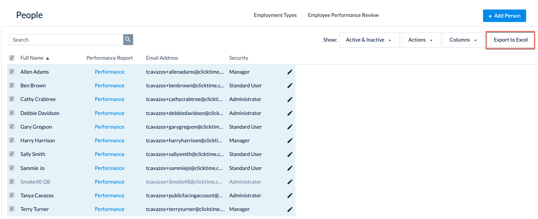Uncheck Debbie Davidson row checkbox
The width and height of the screenshot is (538, 219).
tap(12, 113)
